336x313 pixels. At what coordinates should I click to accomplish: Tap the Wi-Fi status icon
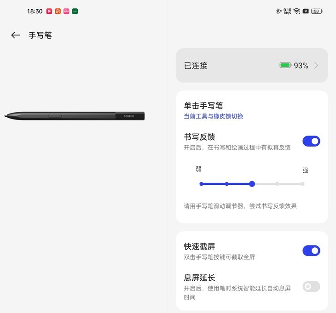(x=297, y=11)
